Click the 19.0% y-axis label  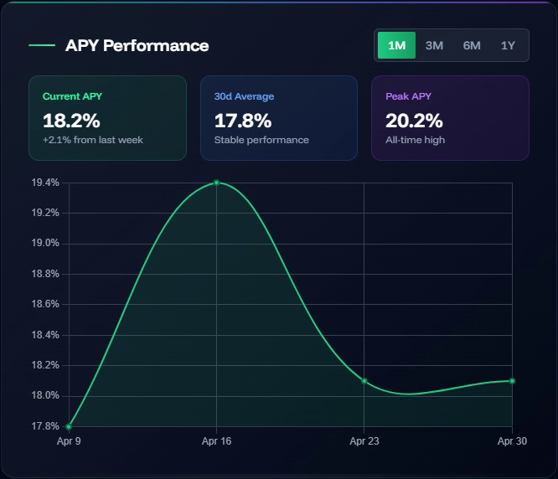[x=45, y=243]
